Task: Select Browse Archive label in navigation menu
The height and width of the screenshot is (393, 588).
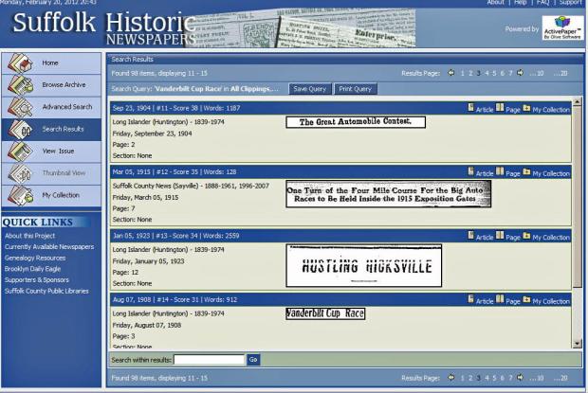Action: (x=64, y=85)
